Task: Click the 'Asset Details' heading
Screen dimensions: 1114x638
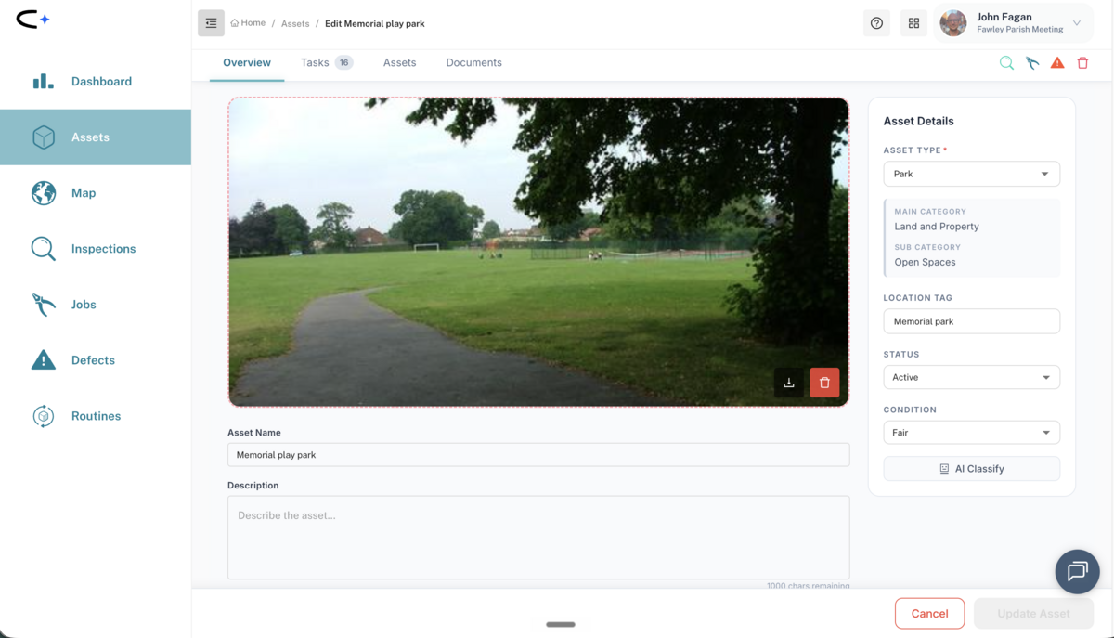Action: (918, 121)
